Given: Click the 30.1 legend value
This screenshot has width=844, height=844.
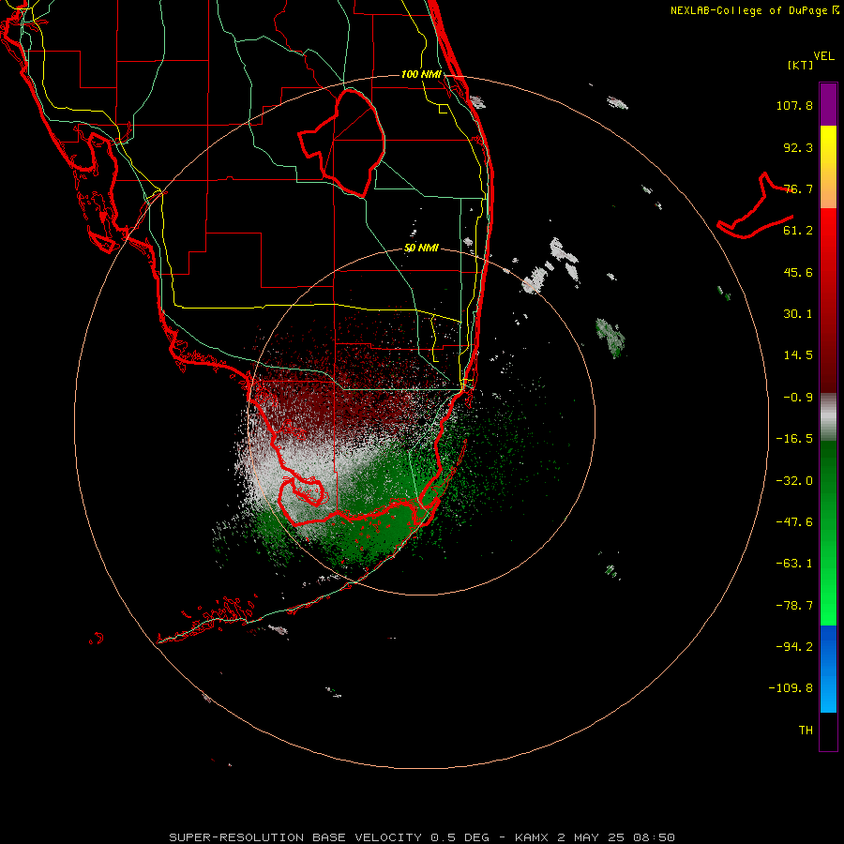Looking at the screenshot, I should click(798, 314).
